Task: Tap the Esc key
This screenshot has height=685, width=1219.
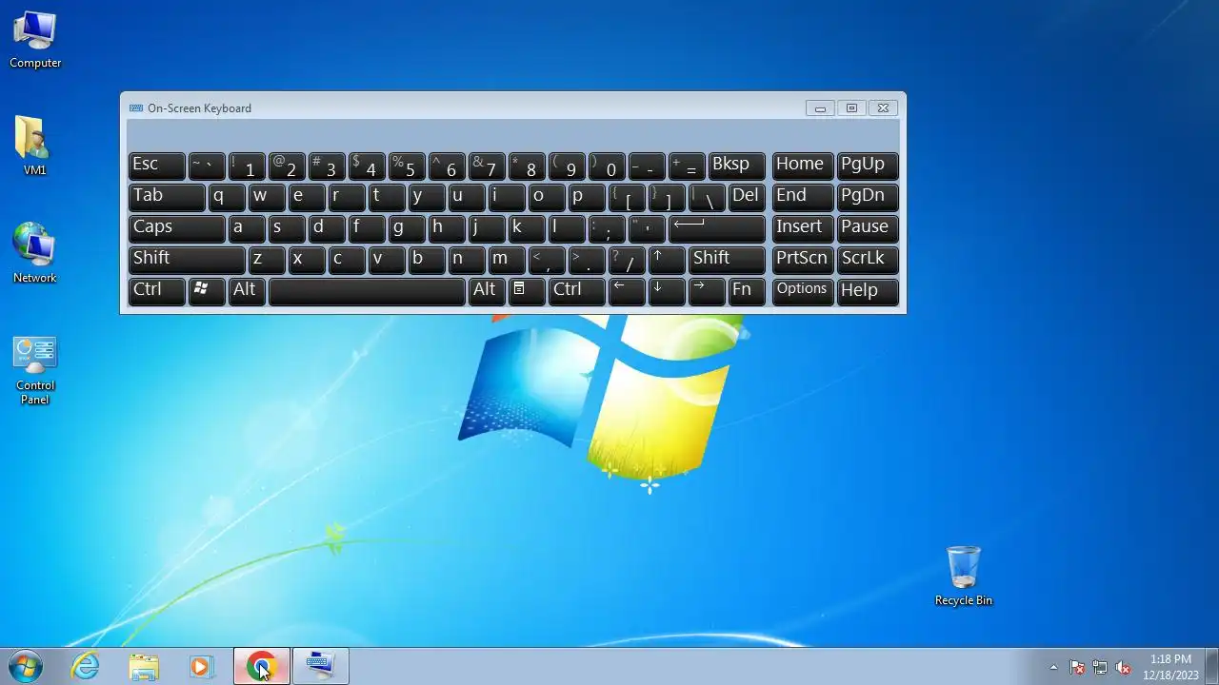Action: (x=156, y=166)
